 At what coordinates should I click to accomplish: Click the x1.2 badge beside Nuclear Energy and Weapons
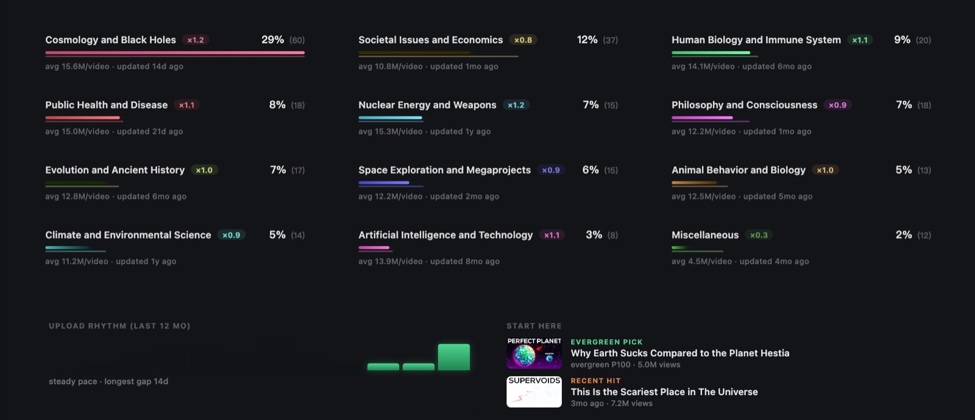[x=516, y=105]
